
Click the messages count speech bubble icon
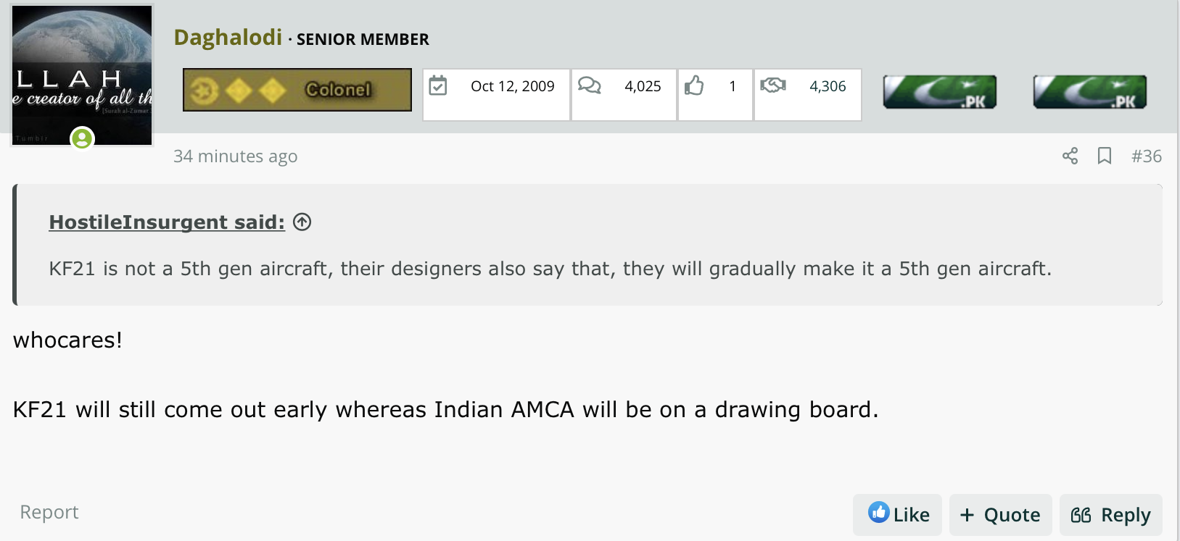590,85
